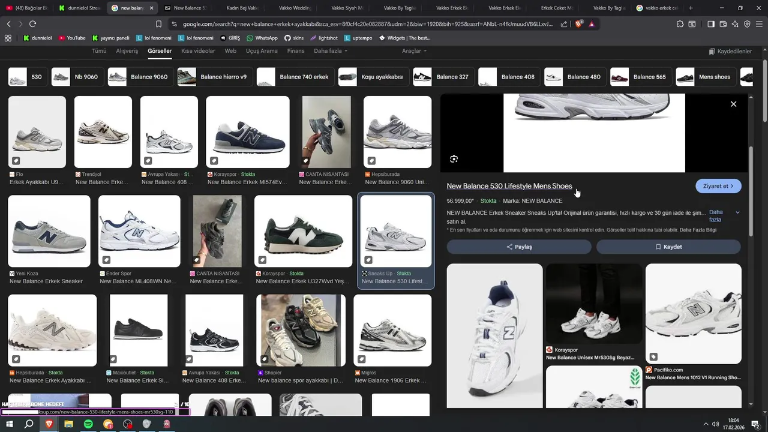Switch to the Alışveriş search tab
Viewport: 768px width, 432px height.
[127, 51]
